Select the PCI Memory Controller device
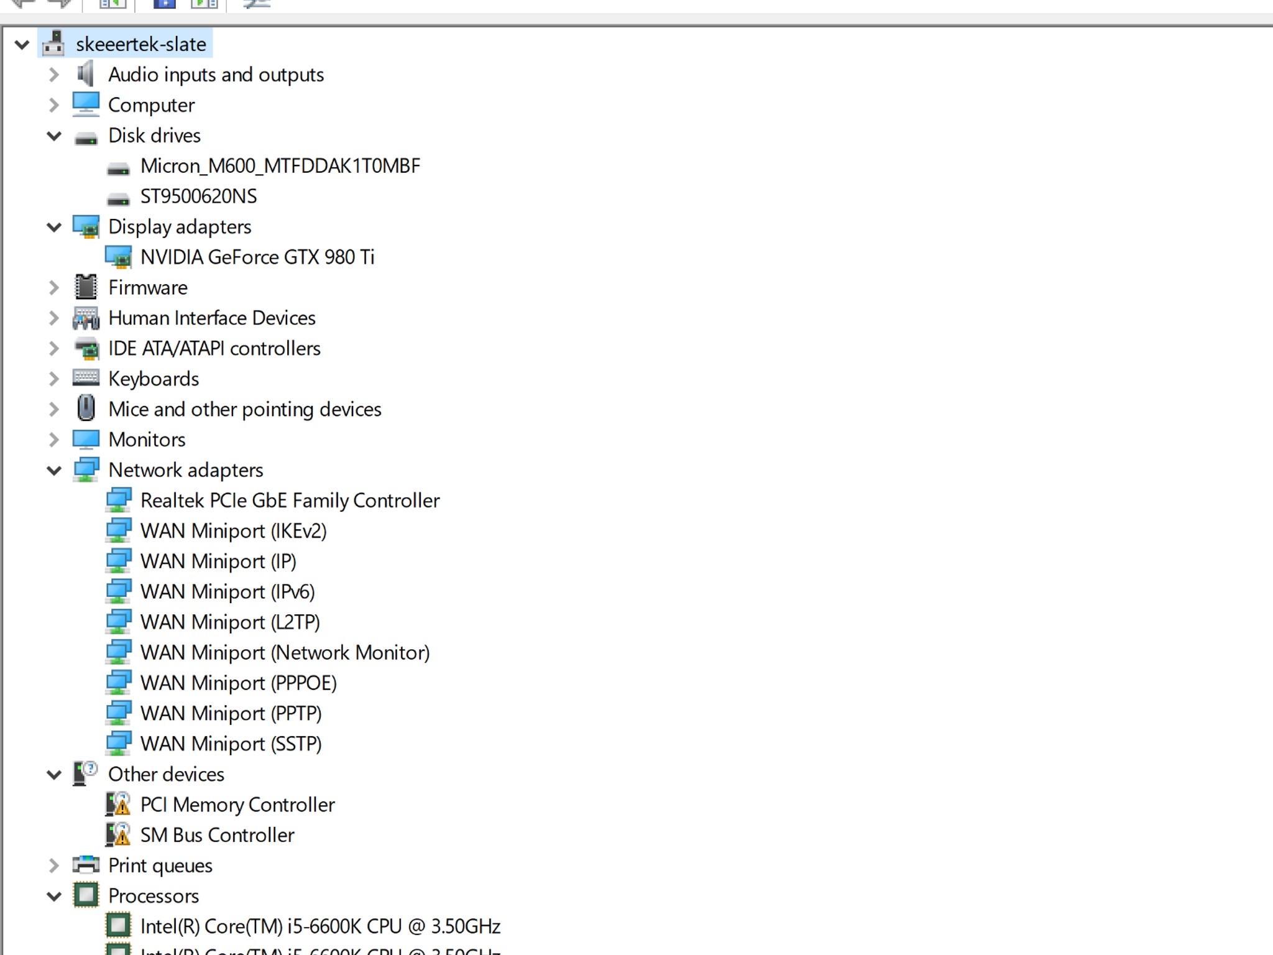This screenshot has height=955, width=1273. (237, 805)
